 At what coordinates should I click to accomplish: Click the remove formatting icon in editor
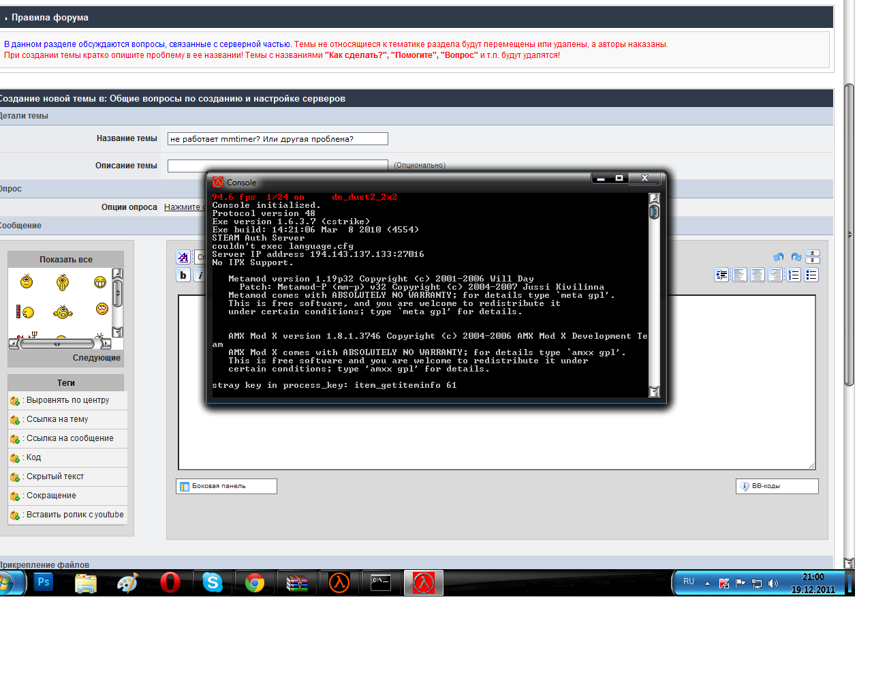183,257
